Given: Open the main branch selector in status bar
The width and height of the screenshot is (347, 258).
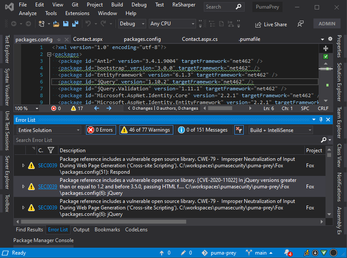Looking at the screenshot, I should pyautogui.click(x=259, y=253).
